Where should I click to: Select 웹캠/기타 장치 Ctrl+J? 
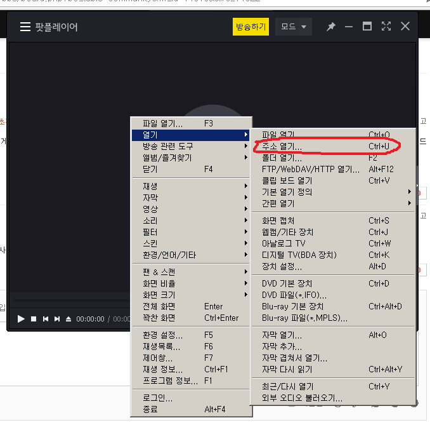(x=332, y=232)
